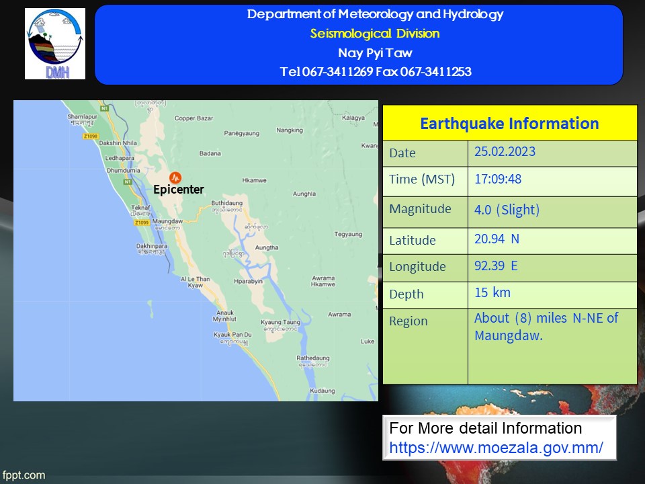Image resolution: width=645 pixels, height=484 pixels.
Task: Click the Nangking map label
Action: (x=290, y=130)
